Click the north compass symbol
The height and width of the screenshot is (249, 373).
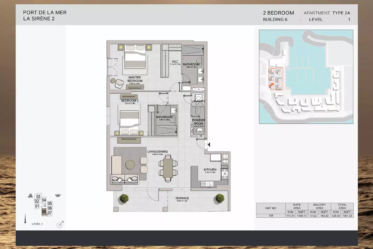pyautogui.click(x=59, y=225)
